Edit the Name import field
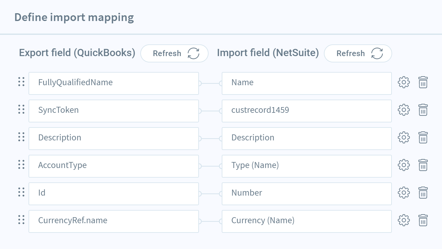The height and width of the screenshot is (249, 442). [x=307, y=83]
